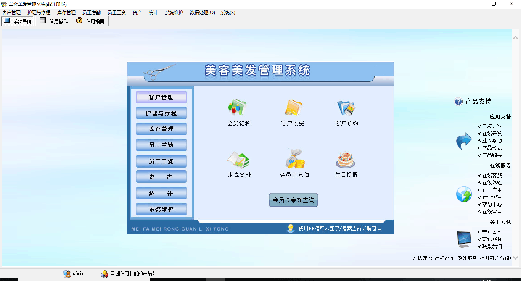Click the app icon in title bar
Viewport: 521px width, 281px height.
pyautogui.click(x=4, y=4)
